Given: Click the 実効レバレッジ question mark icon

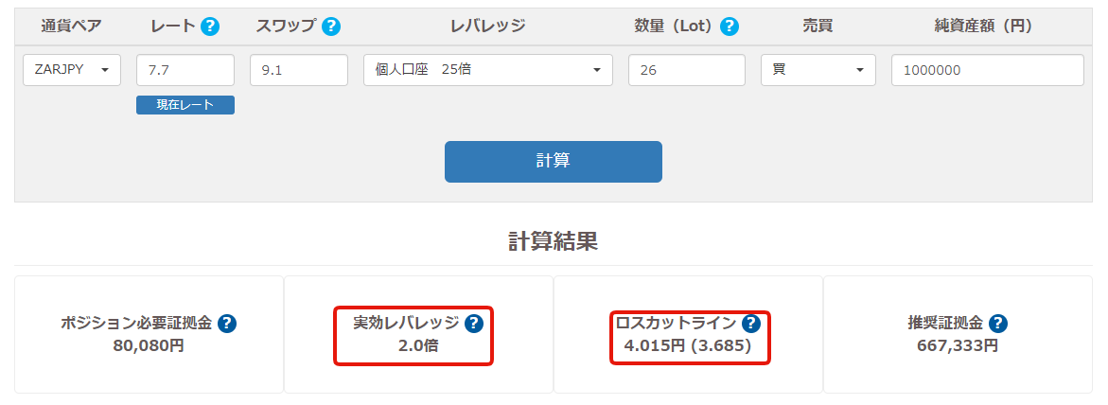Looking at the screenshot, I should tap(474, 324).
